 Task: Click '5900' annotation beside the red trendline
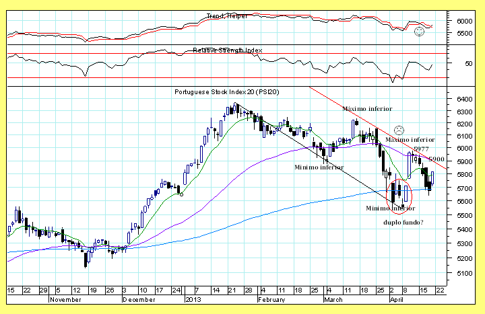coord(437,159)
